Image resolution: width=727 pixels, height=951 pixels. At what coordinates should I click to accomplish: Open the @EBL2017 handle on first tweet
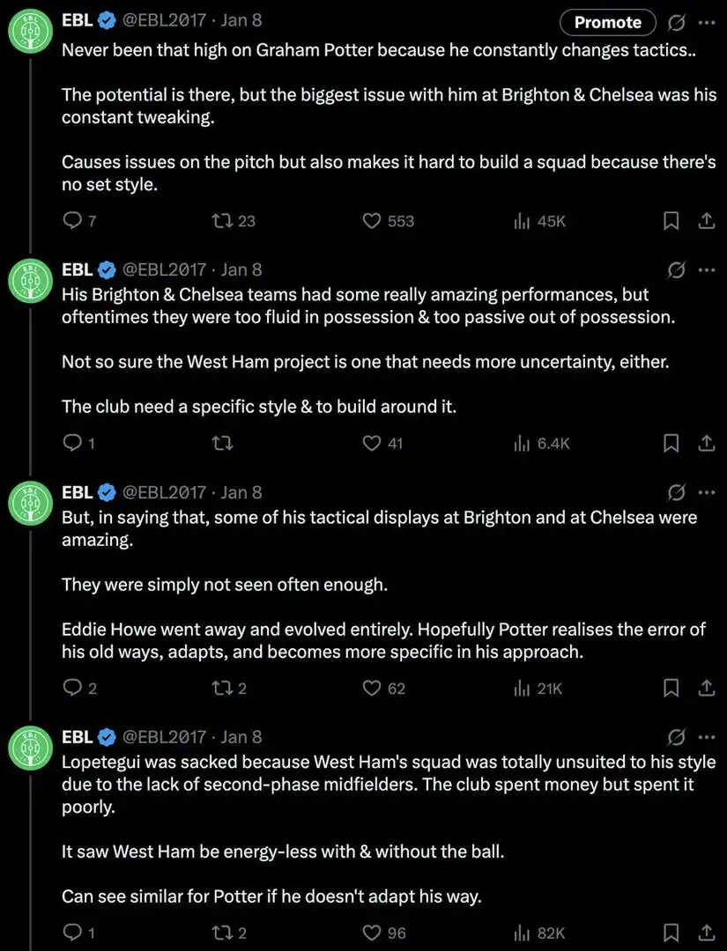tap(164, 19)
